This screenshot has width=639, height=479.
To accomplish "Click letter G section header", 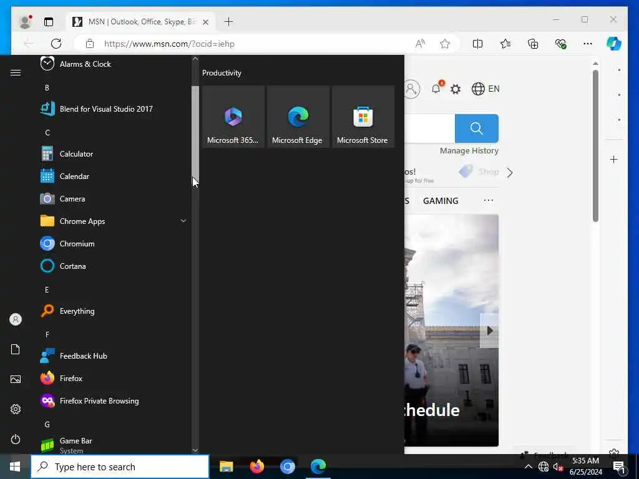I will pyautogui.click(x=47, y=424).
